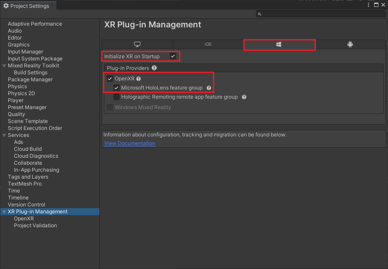388x269 pixels.
Task: Open the window options kebab menu
Action: [368, 5]
